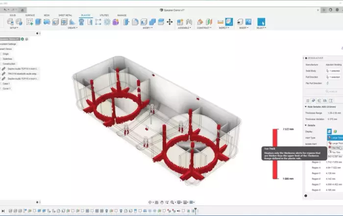343x216 pixels.
Task: Toggle the first Display mode icon in Details
Action: (329, 131)
